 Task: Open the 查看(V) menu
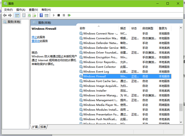point(33,10)
